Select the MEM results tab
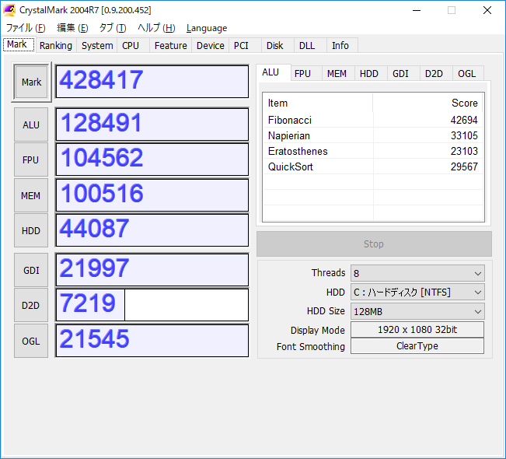The width and height of the screenshot is (506, 459). click(x=338, y=74)
